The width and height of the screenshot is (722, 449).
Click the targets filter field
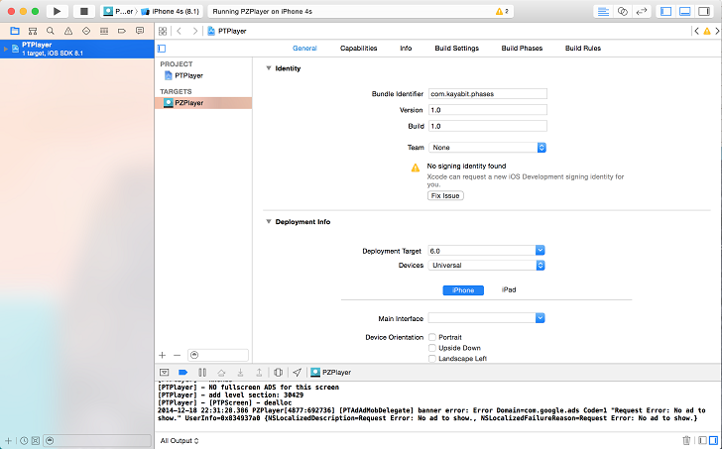point(218,355)
